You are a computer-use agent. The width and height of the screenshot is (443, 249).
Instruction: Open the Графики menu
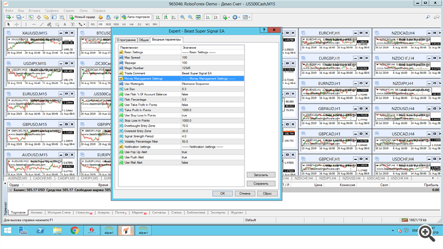(51, 11)
